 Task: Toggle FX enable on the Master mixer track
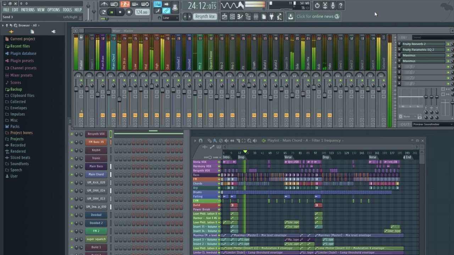(81, 115)
